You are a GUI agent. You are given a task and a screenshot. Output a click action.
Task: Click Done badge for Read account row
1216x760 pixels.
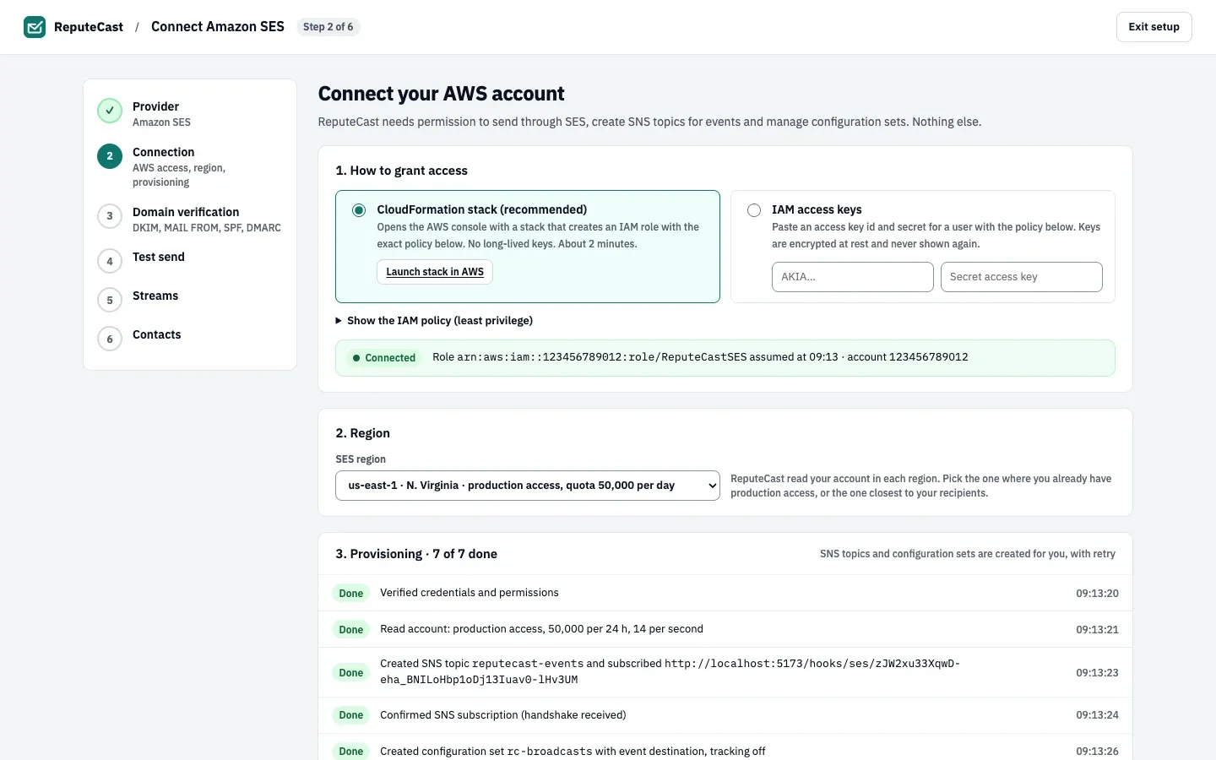click(351, 630)
